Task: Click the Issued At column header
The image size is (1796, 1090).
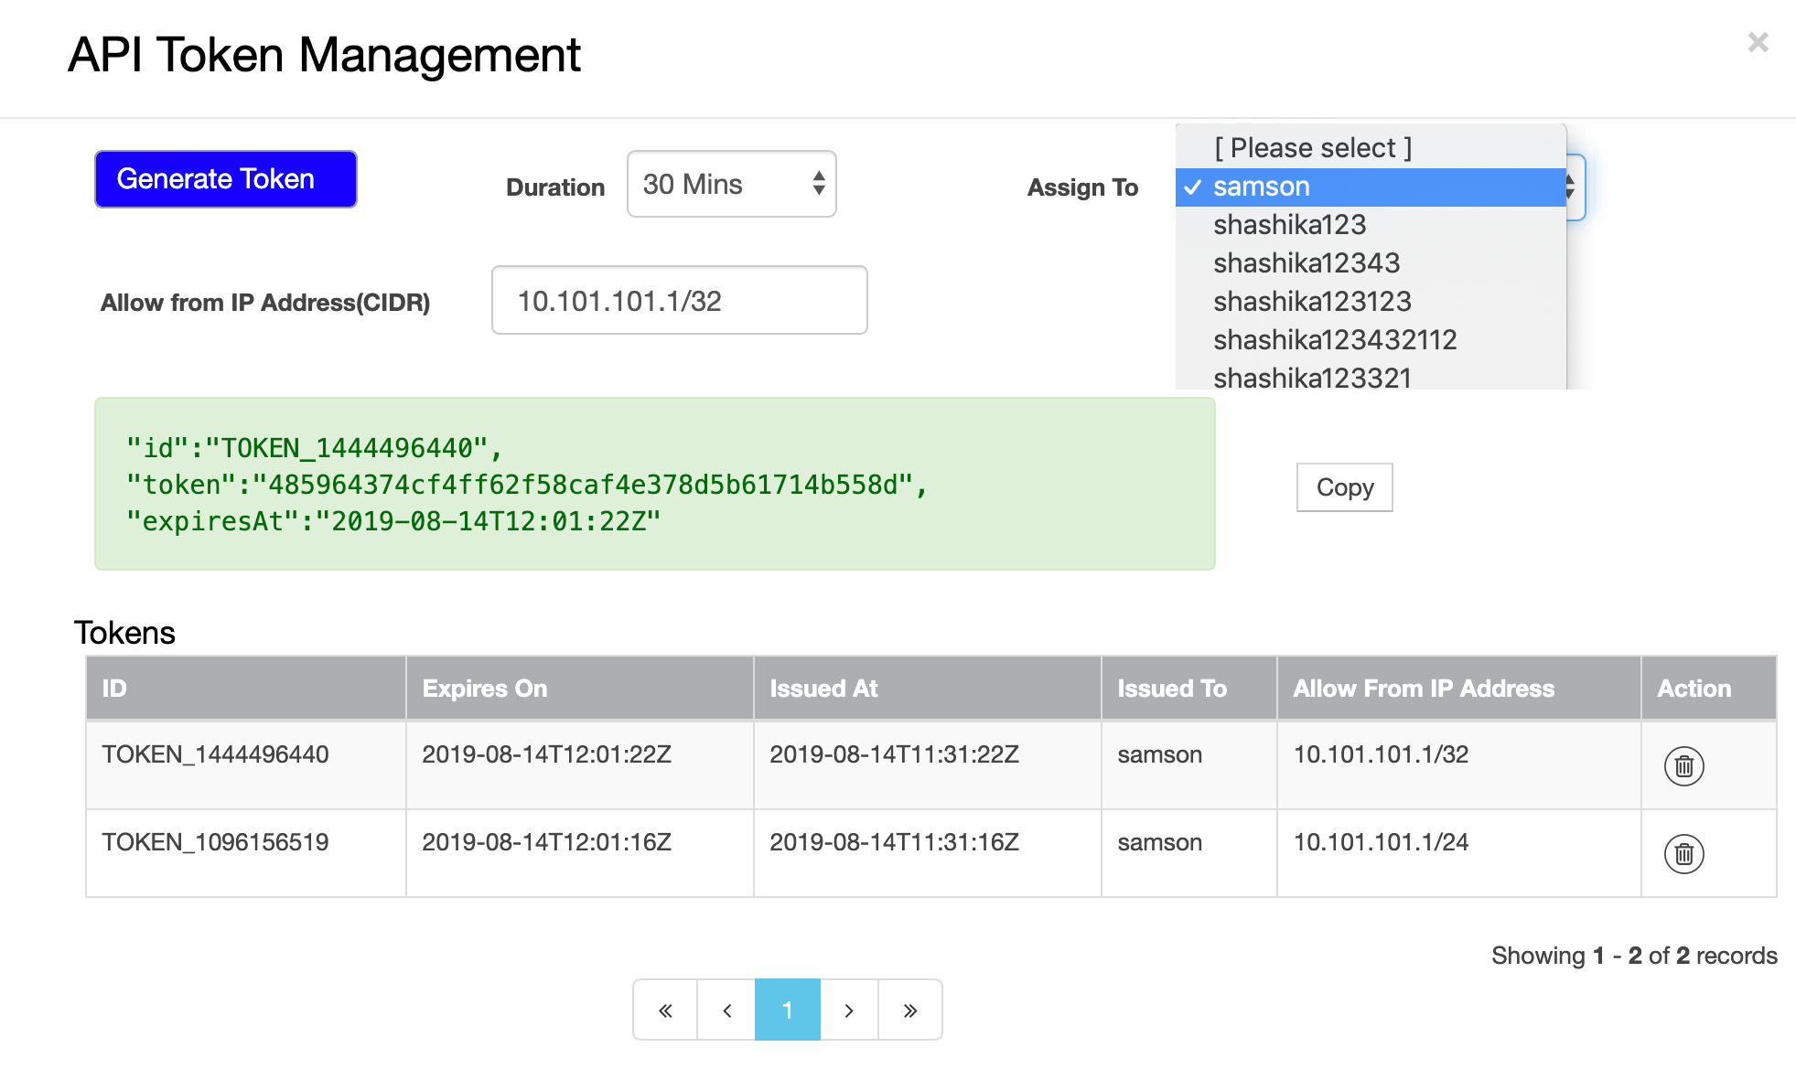Action: pyautogui.click(x=928, y=688)
